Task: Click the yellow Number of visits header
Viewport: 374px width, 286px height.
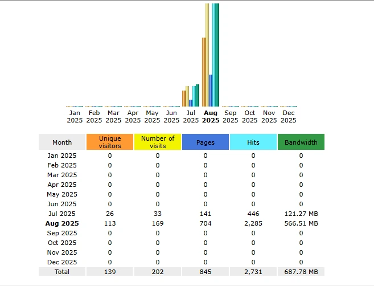Action: pyautogui.click(x=158, y=142)
